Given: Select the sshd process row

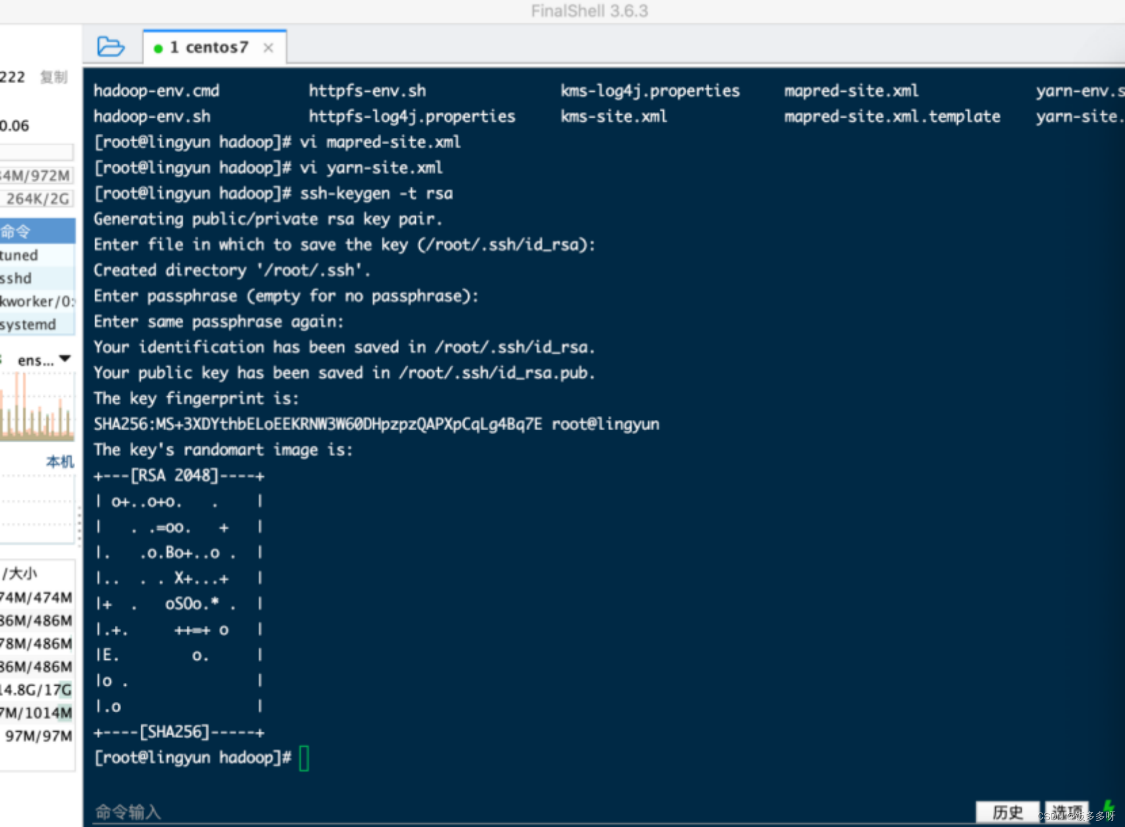Looking at the screenshot, I should (x=37, y=278).
